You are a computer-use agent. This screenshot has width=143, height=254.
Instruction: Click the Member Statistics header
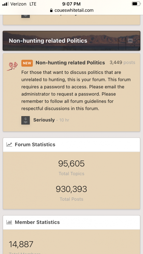[71, 222]
